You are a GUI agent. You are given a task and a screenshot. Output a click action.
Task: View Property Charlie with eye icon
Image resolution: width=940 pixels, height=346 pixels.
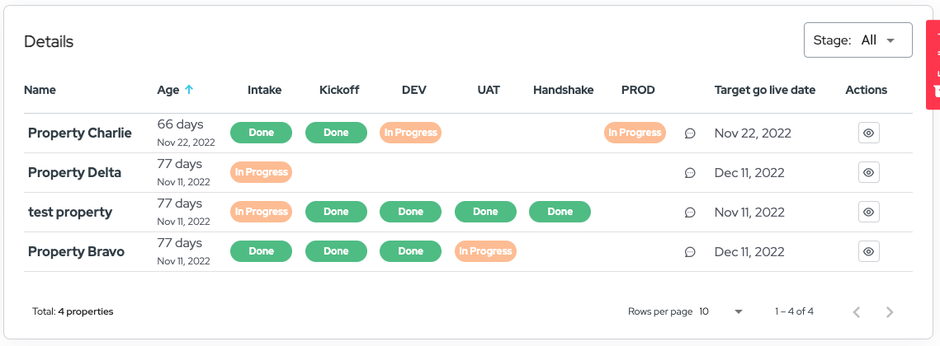(868, 133)
